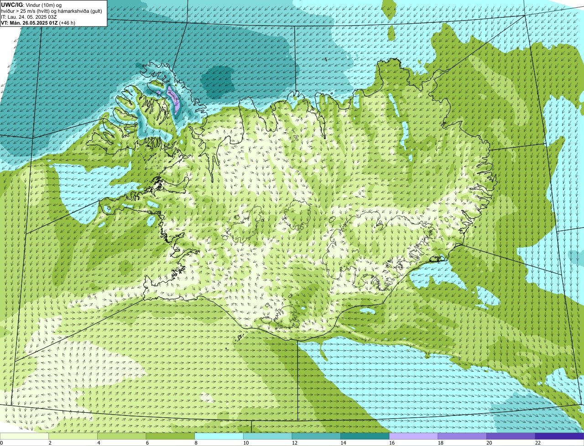The image size is (584, 446).
Task: Click the purple strong-wind patch in the Westfjords
Action: click(174, 100)
